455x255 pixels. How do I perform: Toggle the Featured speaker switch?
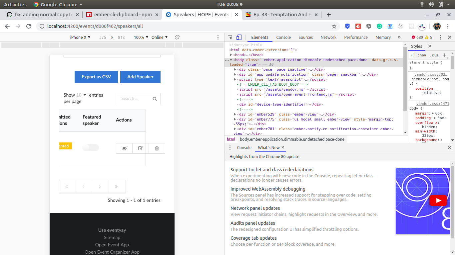pos(91,147)
